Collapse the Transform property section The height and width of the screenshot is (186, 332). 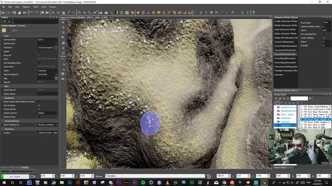pyautogui.click(x=9, y=129)
